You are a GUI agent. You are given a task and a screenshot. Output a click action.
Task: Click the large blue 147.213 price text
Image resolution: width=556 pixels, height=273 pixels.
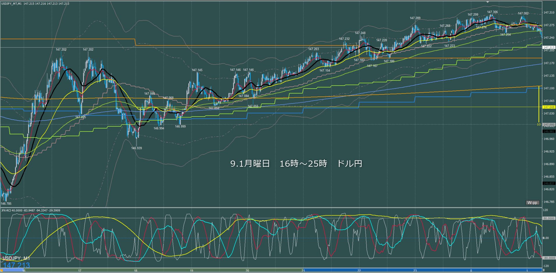point(17,265)
